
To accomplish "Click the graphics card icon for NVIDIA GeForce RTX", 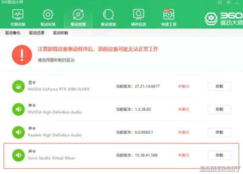I will point(19,86).
